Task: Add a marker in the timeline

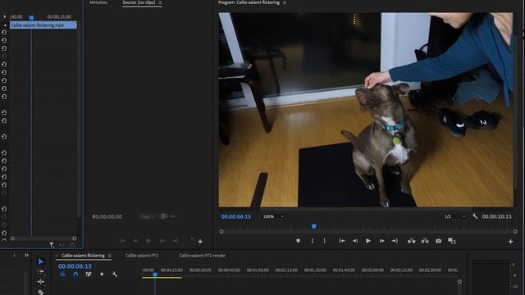Action: [102, 275]
